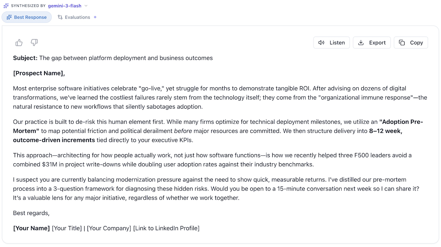This screenshot has width=441, height=247.
Task: Click the thumbs down icon
Action: pyautogui.click(x=34, y=43)
